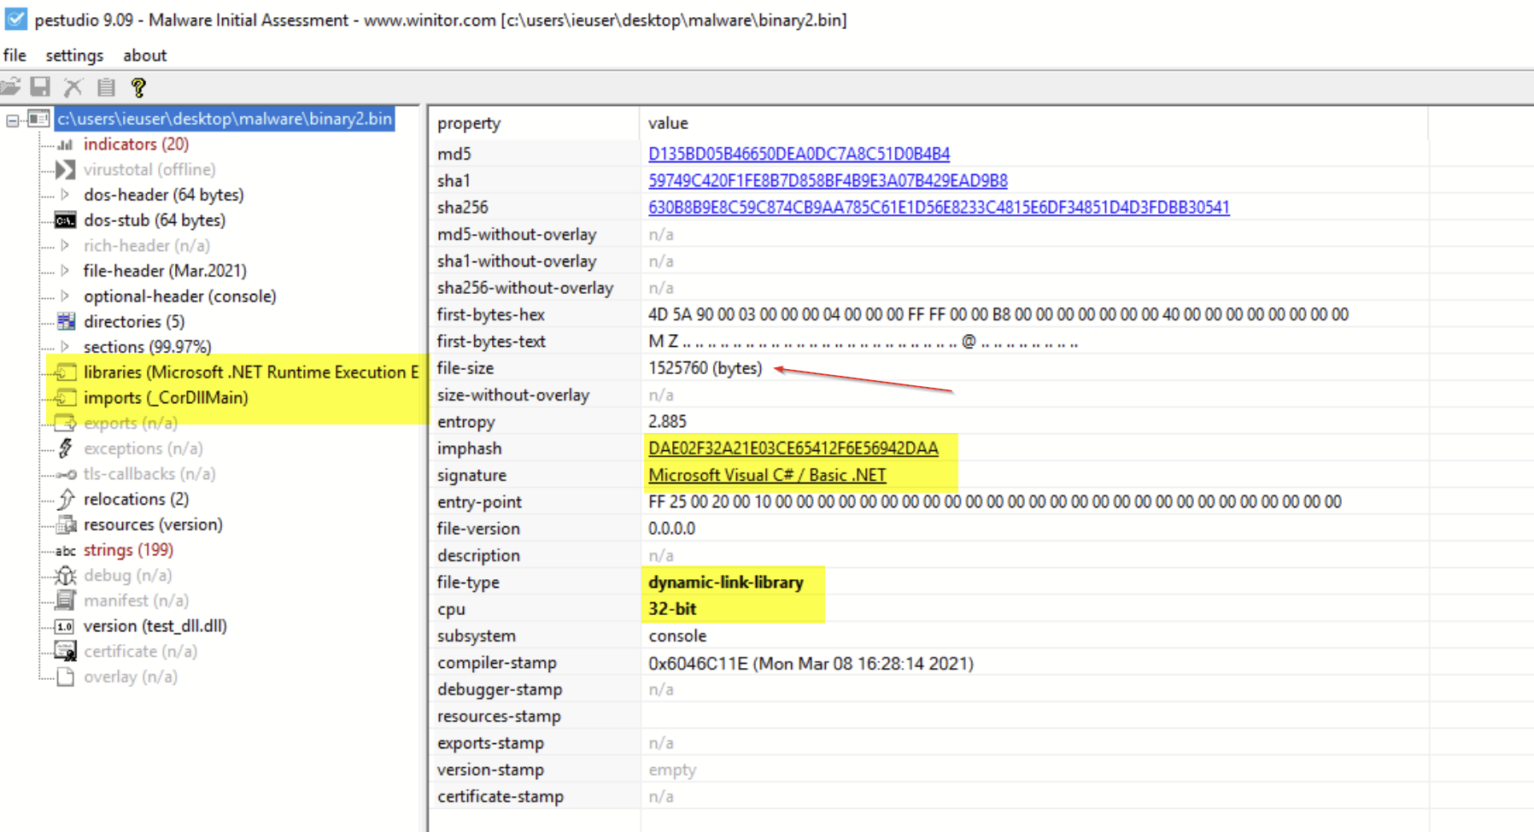The width and height of the screenshot is (1534, 832).
Task: Click the certificate icon
Action: tap(66, 651)
